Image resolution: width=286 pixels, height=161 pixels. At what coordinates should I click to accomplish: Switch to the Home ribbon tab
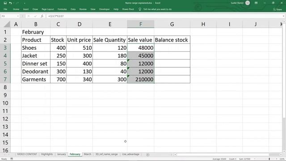tap(16, 9)
